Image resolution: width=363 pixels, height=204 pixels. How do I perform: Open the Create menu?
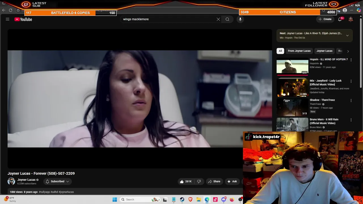pos(325,19)
